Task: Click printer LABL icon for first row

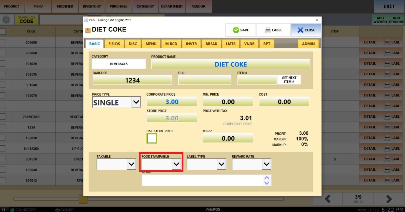Action: coord(387,42)
